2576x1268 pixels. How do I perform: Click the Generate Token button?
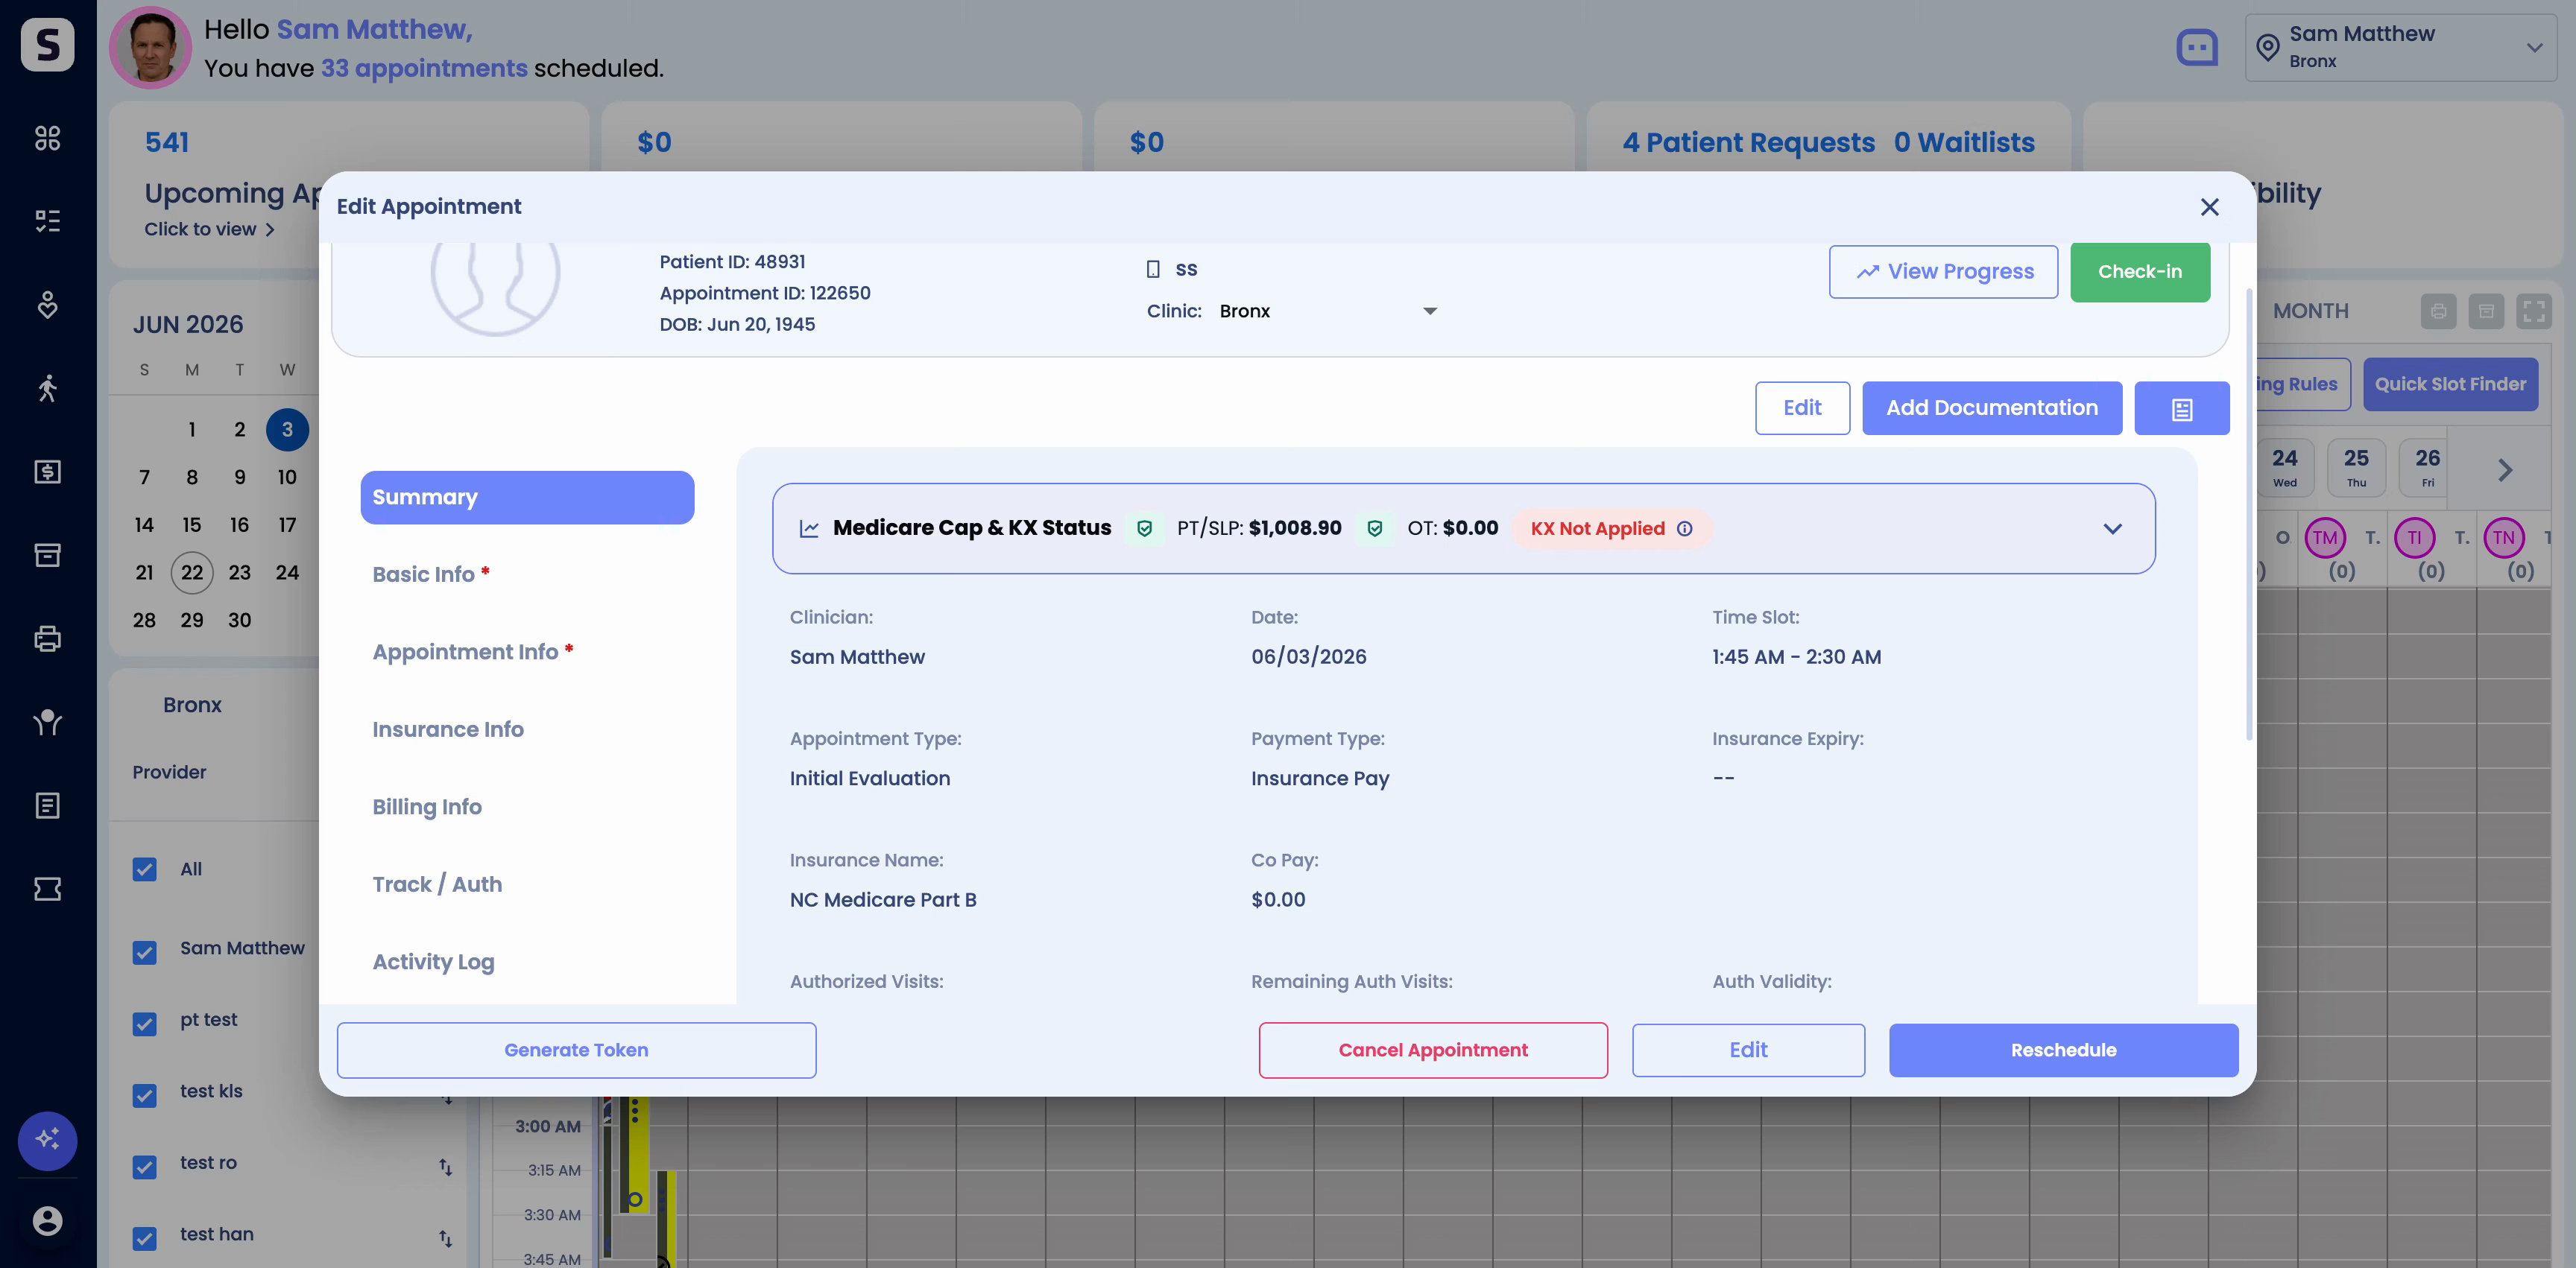(576, 1050)
